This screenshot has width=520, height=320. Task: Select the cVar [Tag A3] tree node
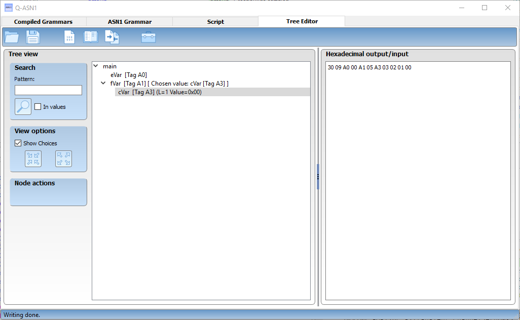pyautogui.click(x=160, y=92)
